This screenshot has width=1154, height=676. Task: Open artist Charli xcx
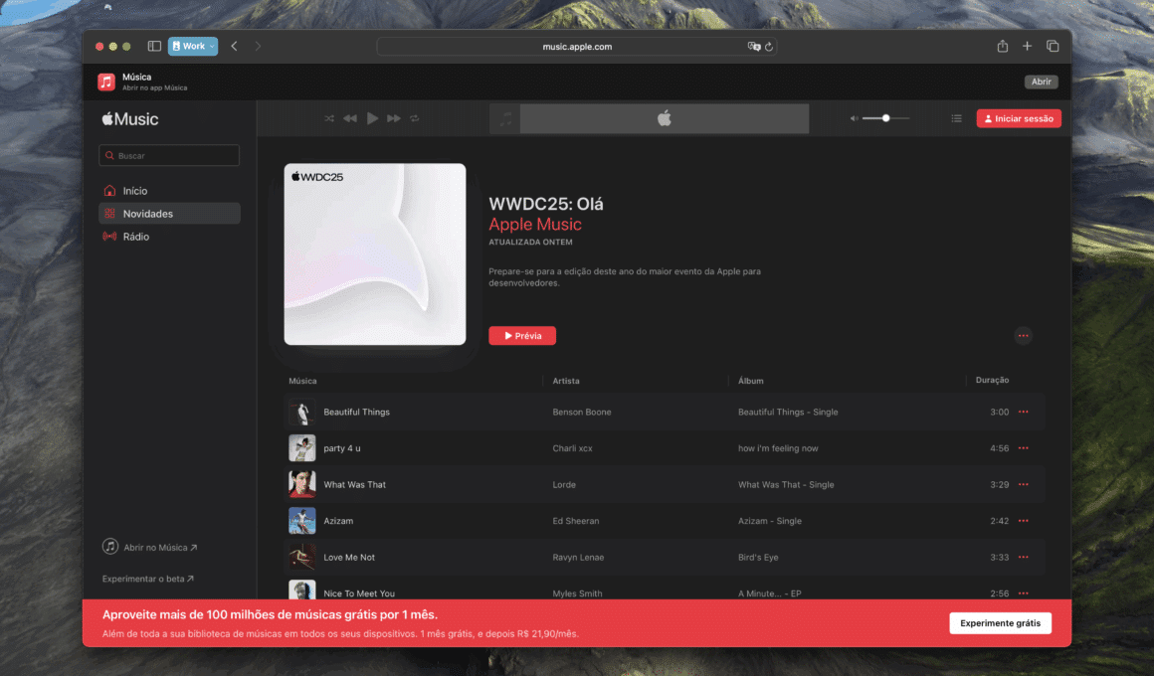coord(572,448)
